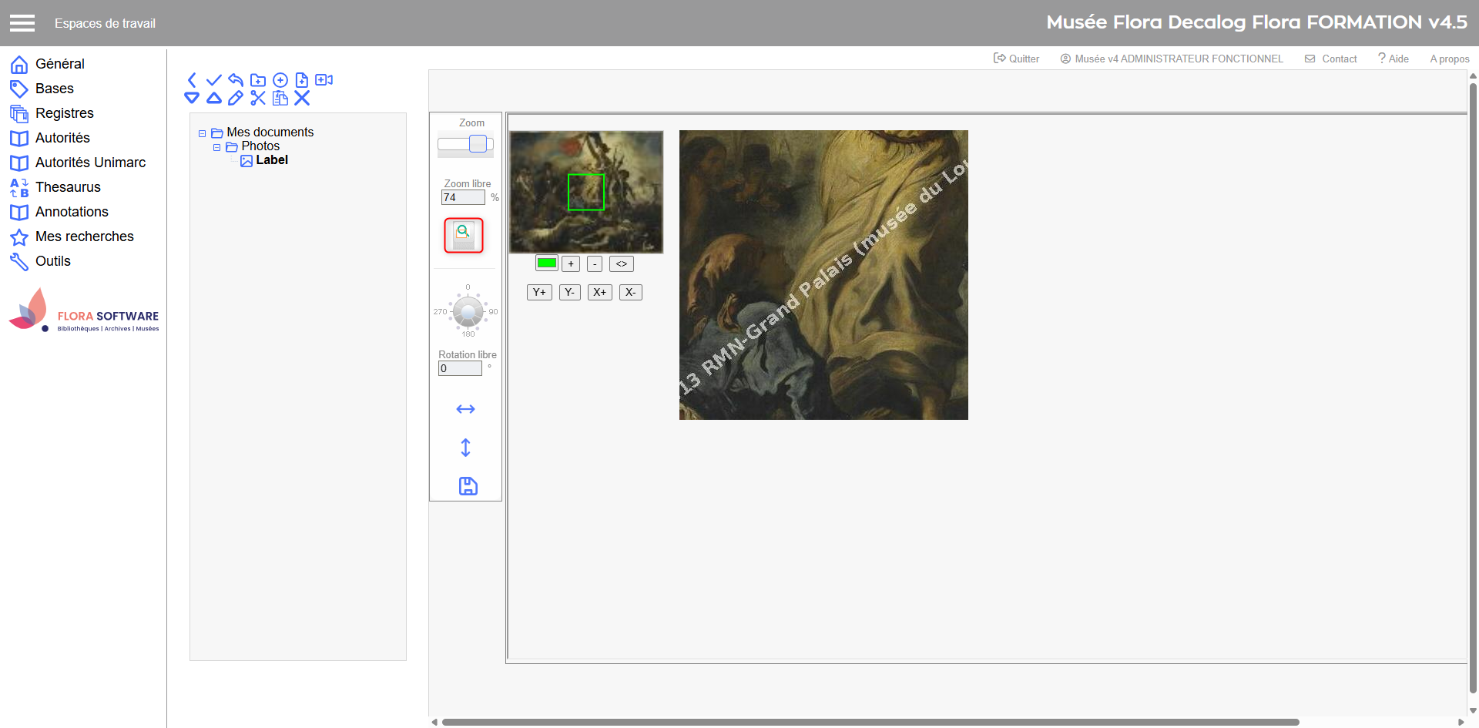The image size is (1479, 728).
Task: Open the hamburger menu
Action: pos(22,23)
